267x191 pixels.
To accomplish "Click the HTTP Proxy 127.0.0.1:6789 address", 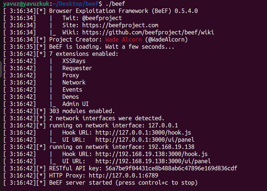I will (x=123, y=176).
